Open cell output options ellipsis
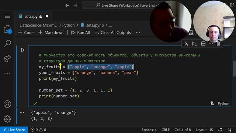Viewport: 236px width, 133px height. pos(22,112)
